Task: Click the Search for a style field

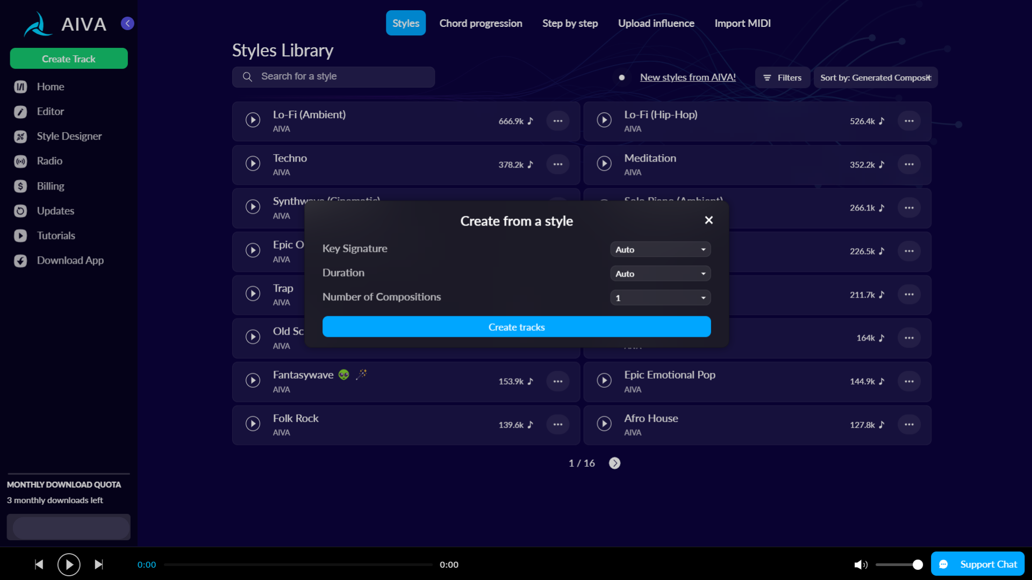Action: [333, 77]
